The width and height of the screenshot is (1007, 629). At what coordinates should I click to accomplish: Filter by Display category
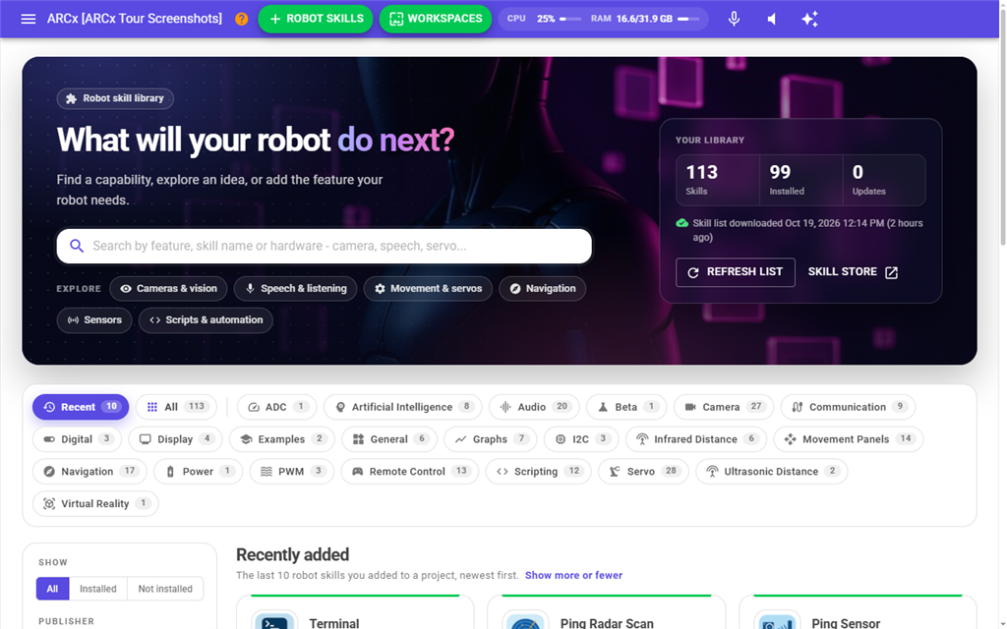(x=175, y=439)
